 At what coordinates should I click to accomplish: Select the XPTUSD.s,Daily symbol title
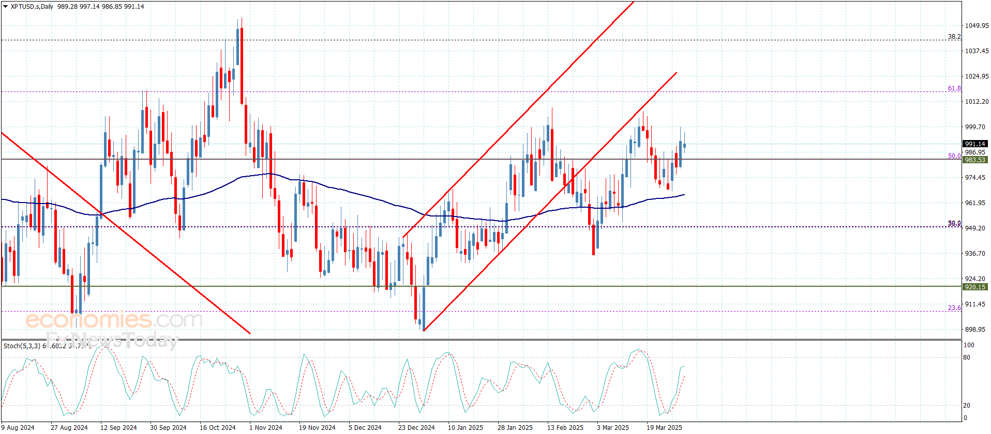pos(32,7)
